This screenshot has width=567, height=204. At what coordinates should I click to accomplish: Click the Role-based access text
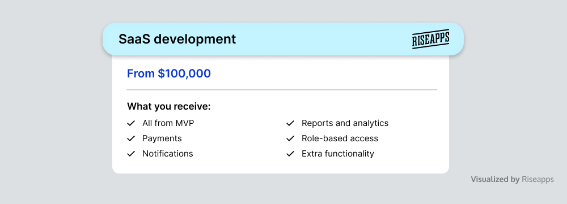[340, 138]
